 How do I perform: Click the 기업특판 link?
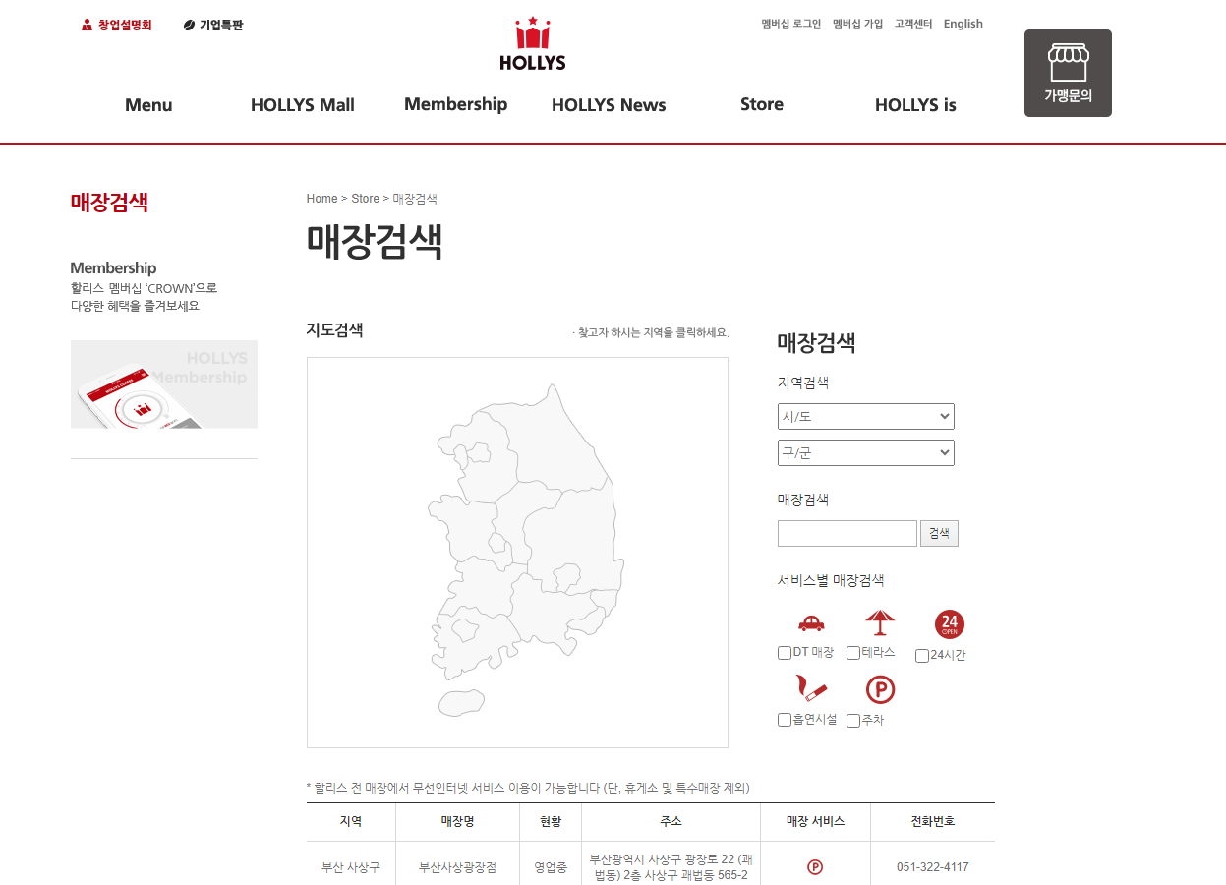pyautogui.click(x=221, y=26)
